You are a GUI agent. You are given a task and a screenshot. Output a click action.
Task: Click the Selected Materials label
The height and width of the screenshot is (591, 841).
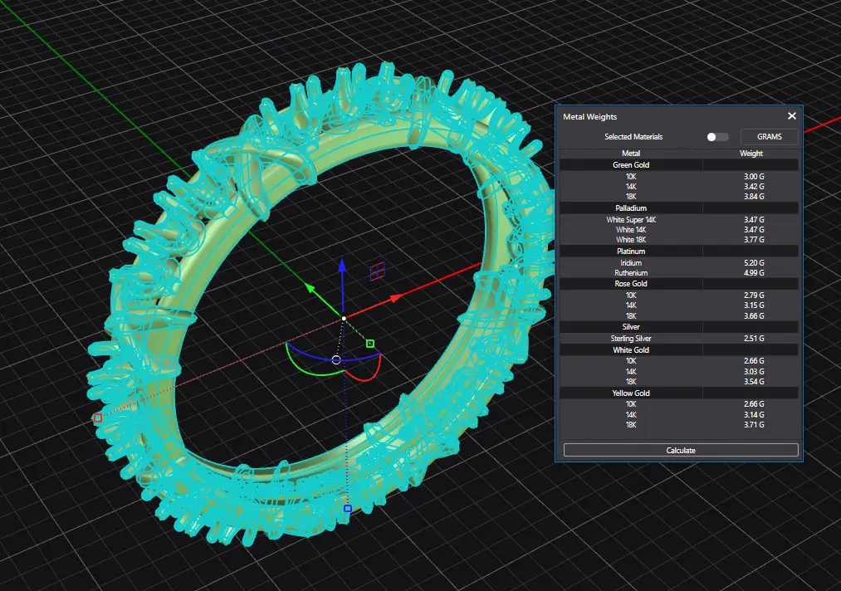(633, 137)
